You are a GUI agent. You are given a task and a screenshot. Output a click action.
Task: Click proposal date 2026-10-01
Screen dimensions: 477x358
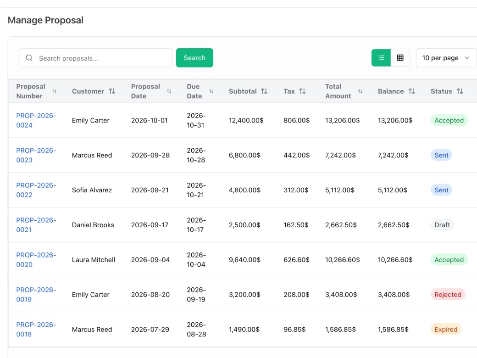150,120
